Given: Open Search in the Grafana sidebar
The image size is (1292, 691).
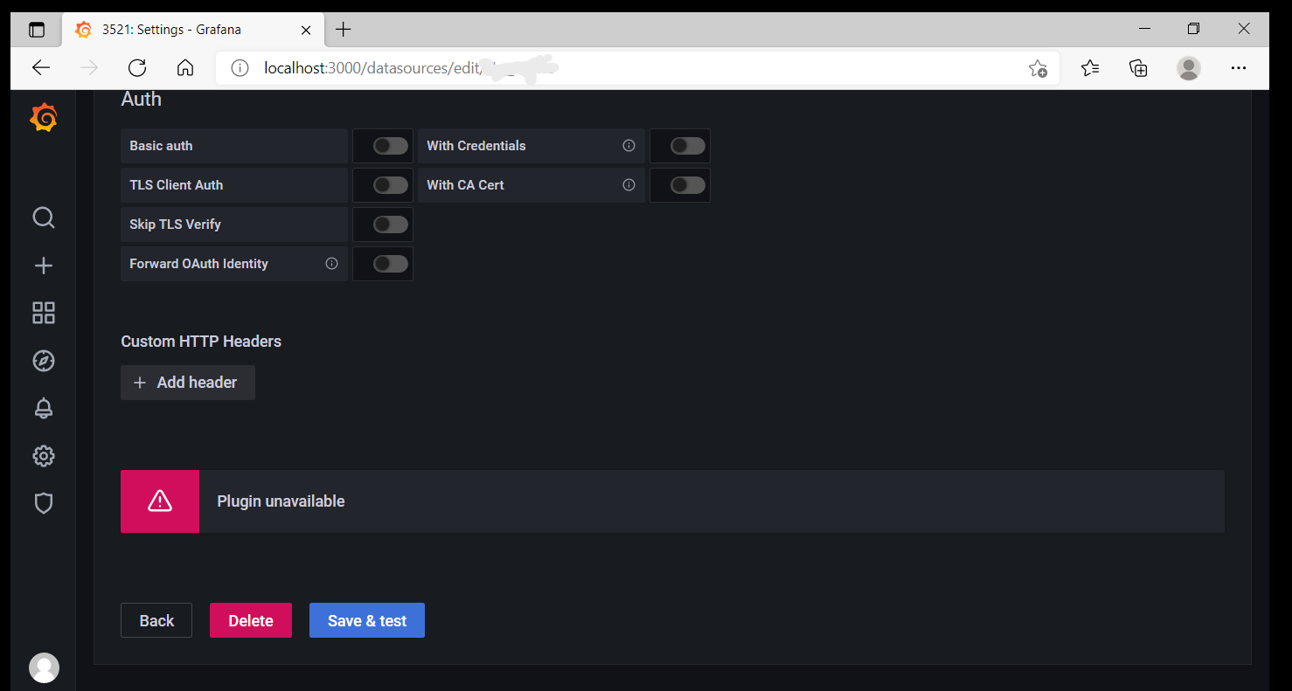Looking at the screenshot, I should [44, 218].
